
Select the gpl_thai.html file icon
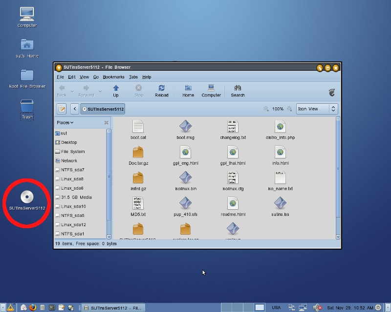(x=233, y=152)
